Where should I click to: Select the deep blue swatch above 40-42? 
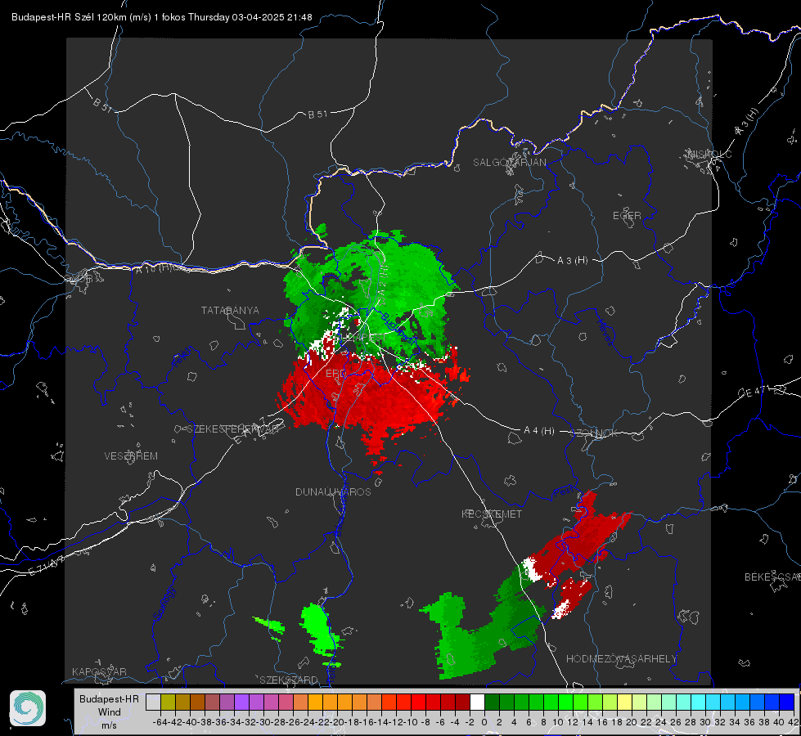click(787, 702)
